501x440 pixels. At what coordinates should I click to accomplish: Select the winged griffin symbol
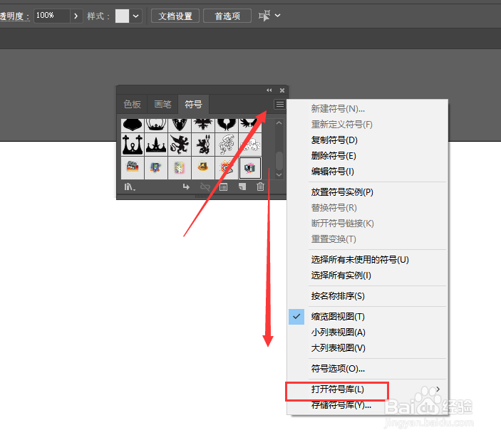(x=180, y=145)
